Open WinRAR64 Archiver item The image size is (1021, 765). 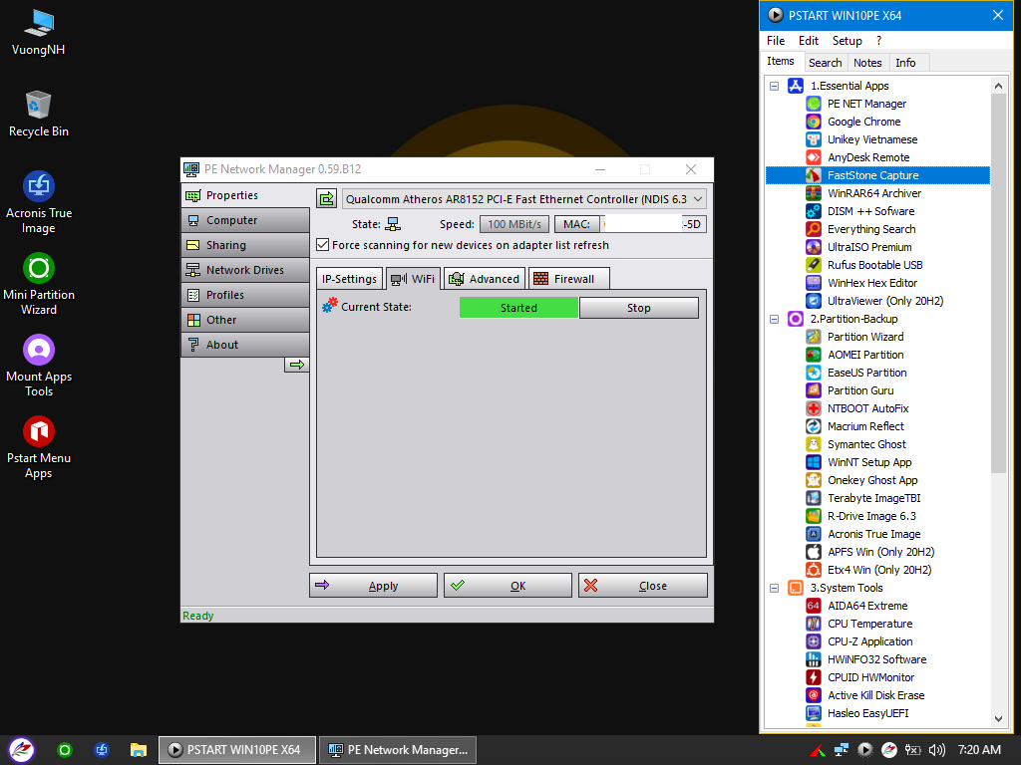click(x=873, y=193)
